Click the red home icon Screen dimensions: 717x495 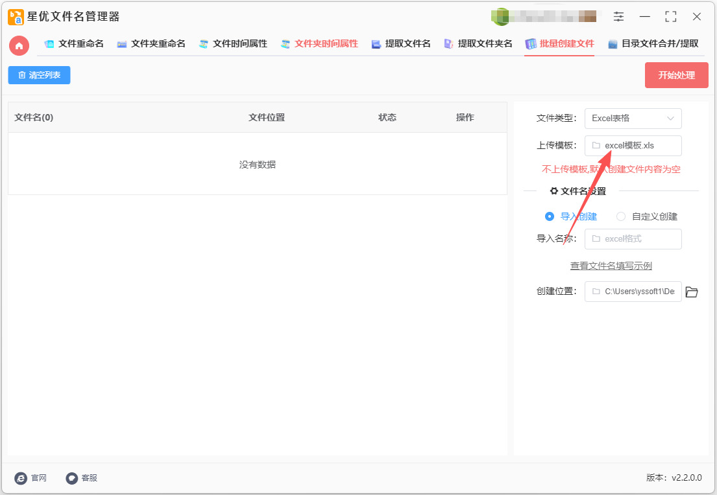pyautogui.click(x=19, y=45)
